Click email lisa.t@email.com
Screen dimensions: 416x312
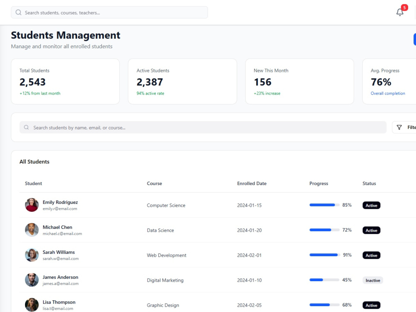point(58,308)
